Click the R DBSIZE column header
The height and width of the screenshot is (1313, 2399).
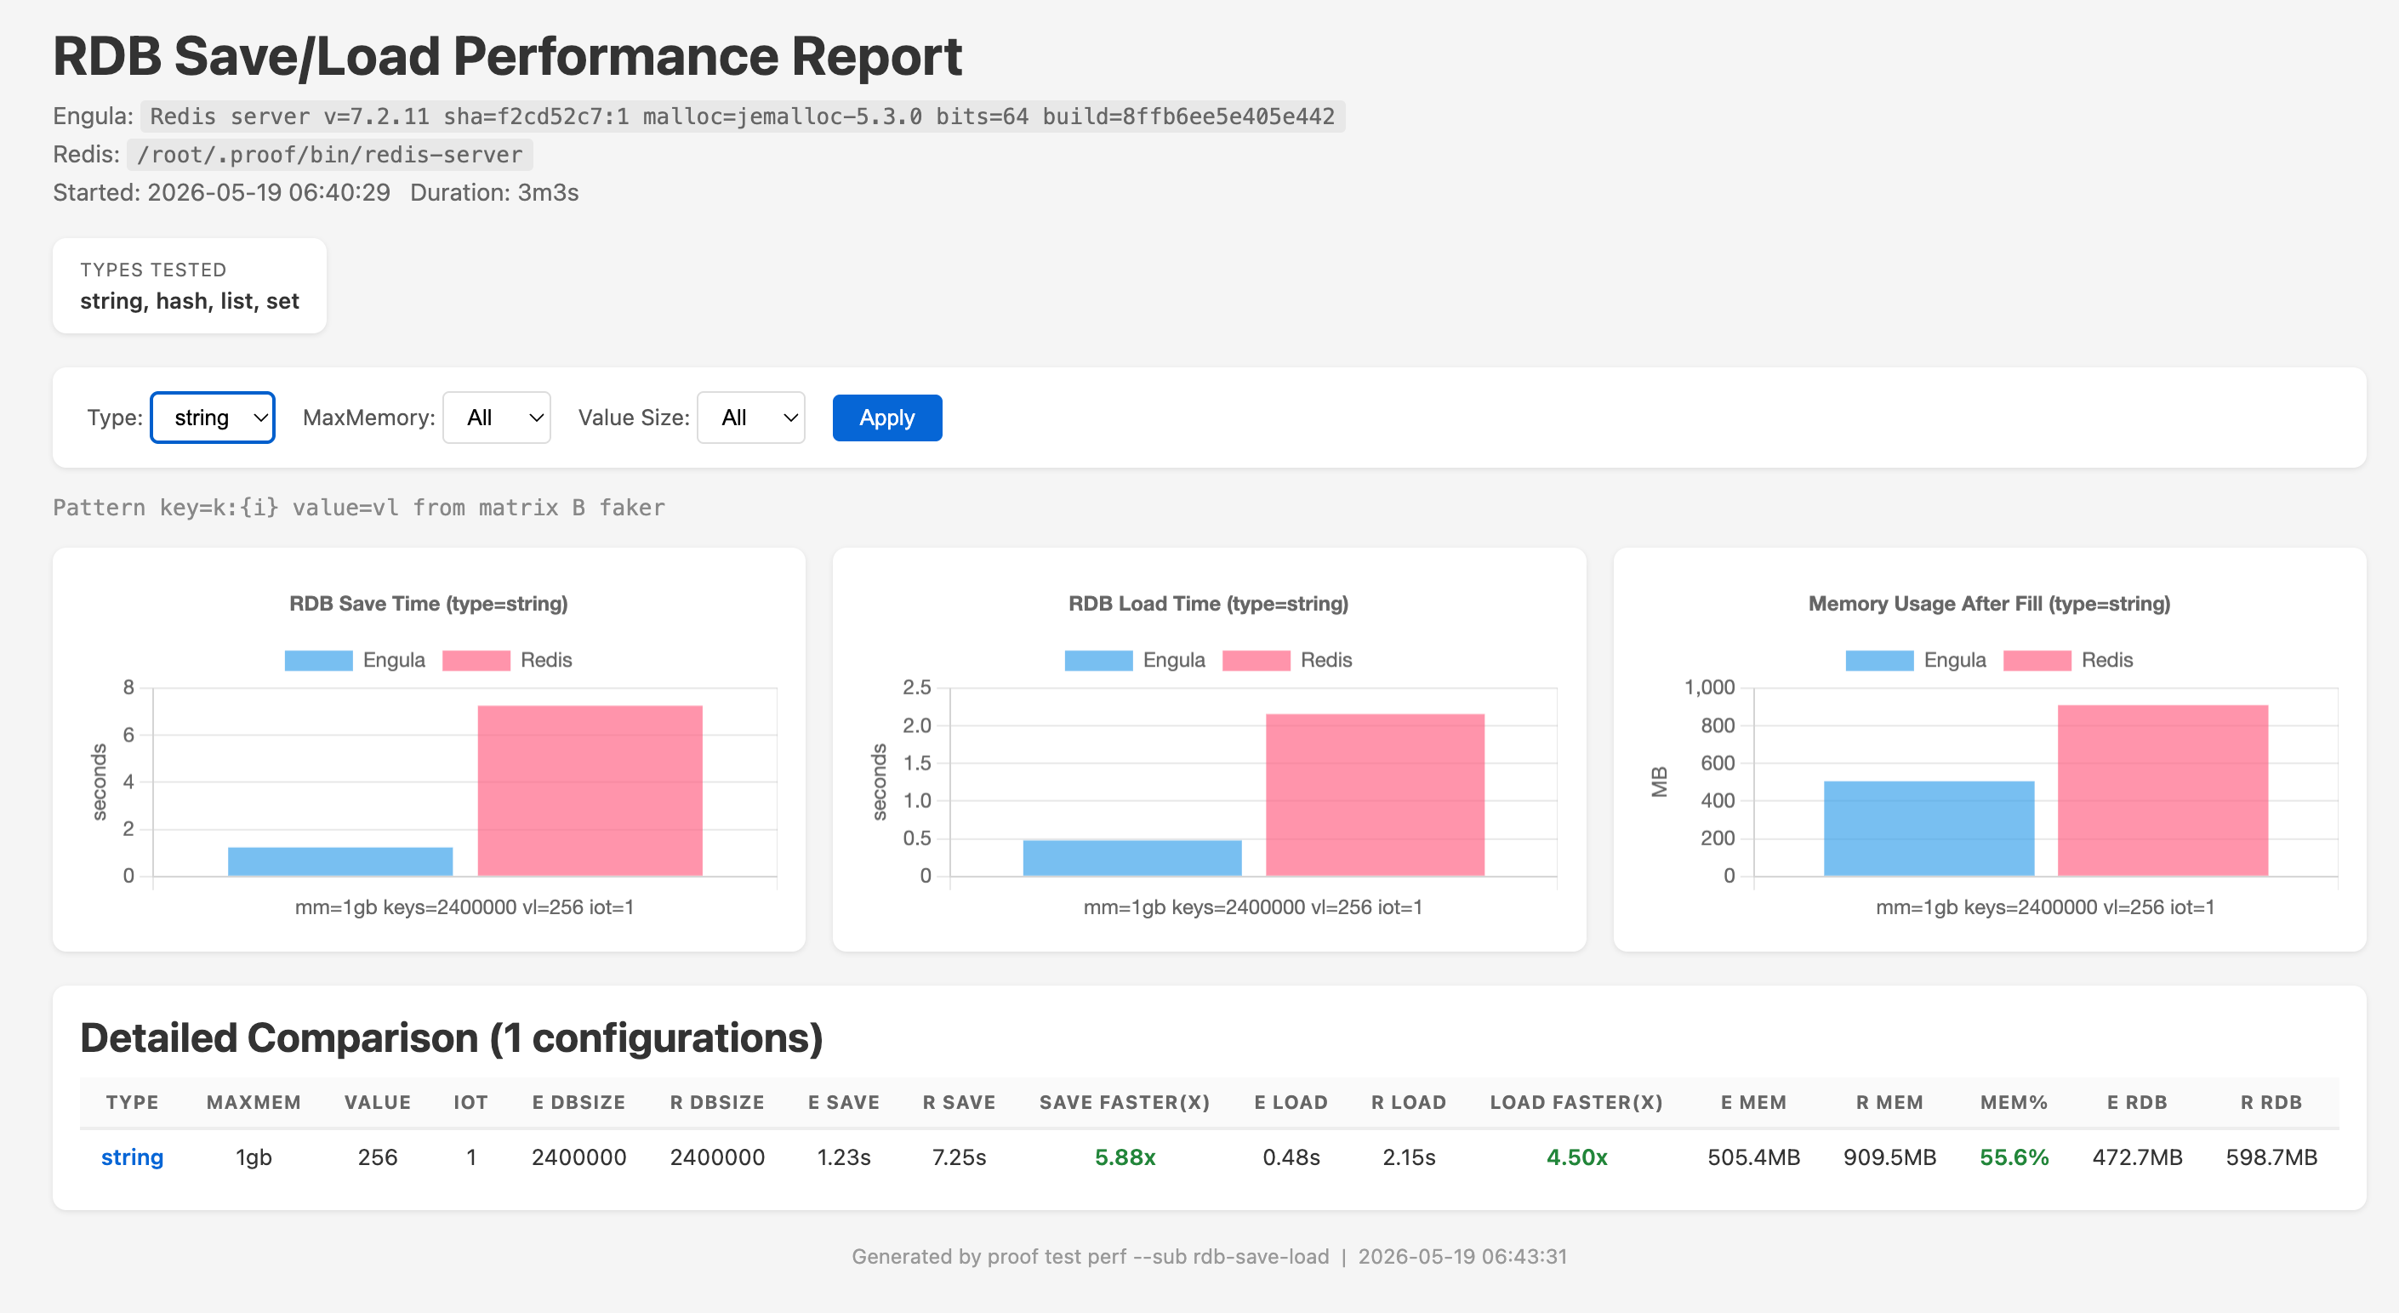point(717,1103)
